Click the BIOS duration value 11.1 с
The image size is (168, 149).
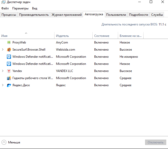coord(162,24)
